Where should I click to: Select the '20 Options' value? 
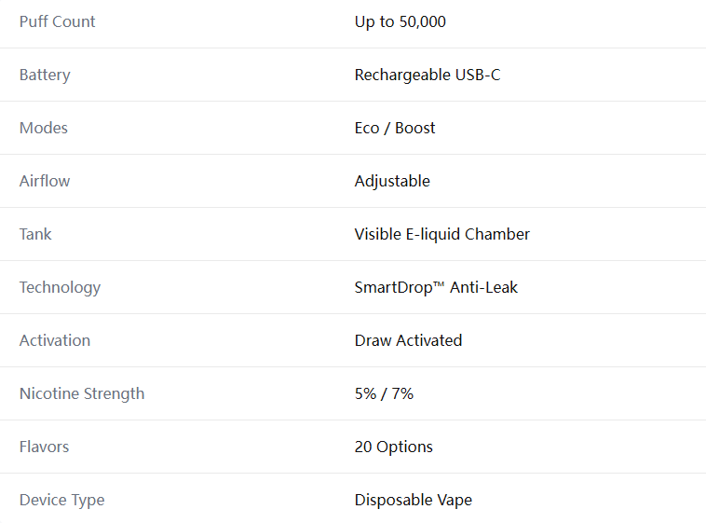click(x=393, y=447)
